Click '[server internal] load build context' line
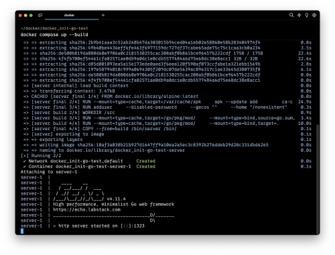 tap(76, 86)
